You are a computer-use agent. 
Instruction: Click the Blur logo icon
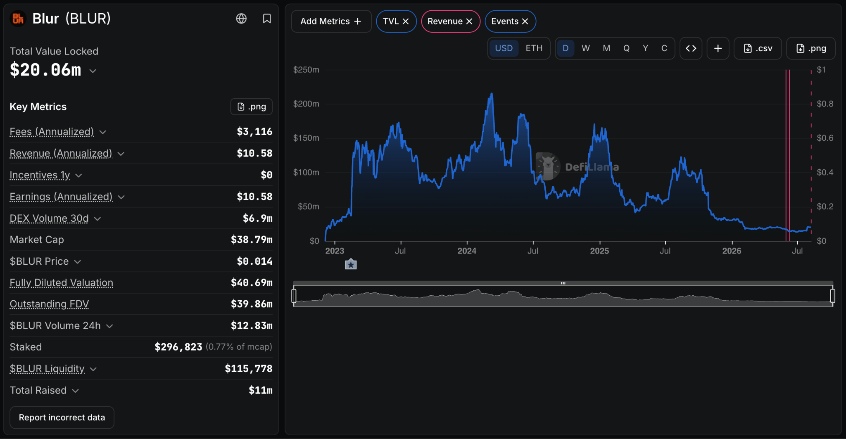(x=18, y=19)
